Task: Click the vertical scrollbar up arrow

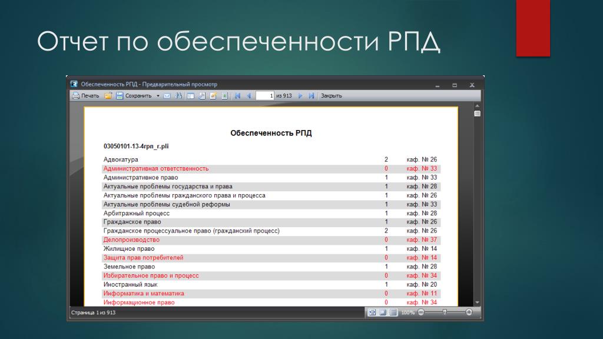Action: [x=477, y=106]
